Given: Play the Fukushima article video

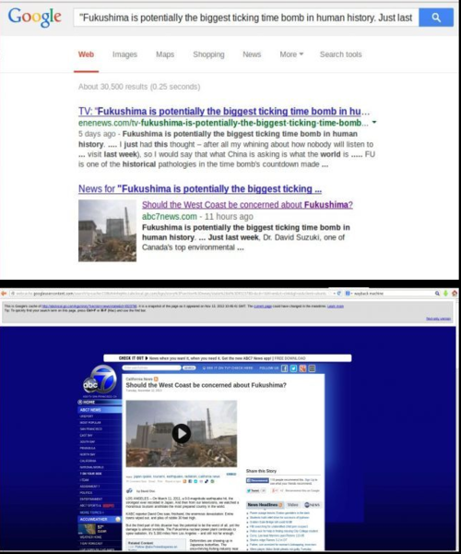Looking at the screenshot, I should [x=182, y=434].
